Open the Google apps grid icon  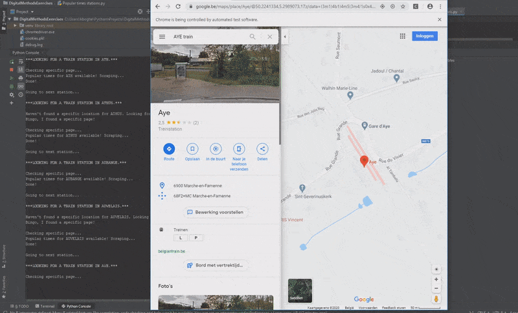click(x=402, y=36)
